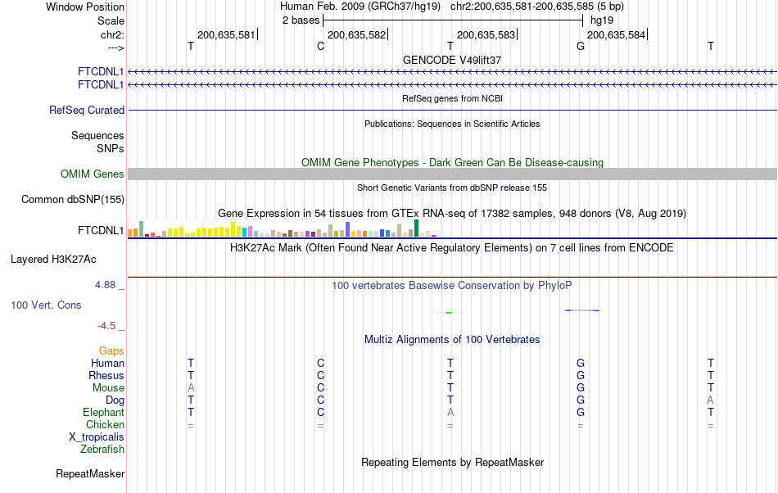
Task: Open the GENCODE V49lift37 track title
Action: pos(452,60)
